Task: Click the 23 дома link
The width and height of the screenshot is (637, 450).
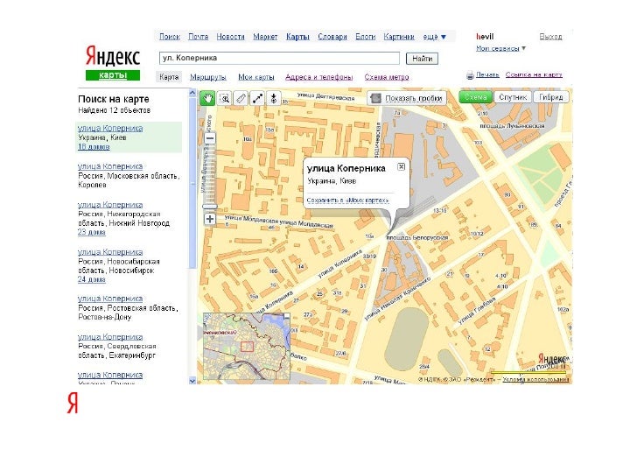Action: coord(91,232)
